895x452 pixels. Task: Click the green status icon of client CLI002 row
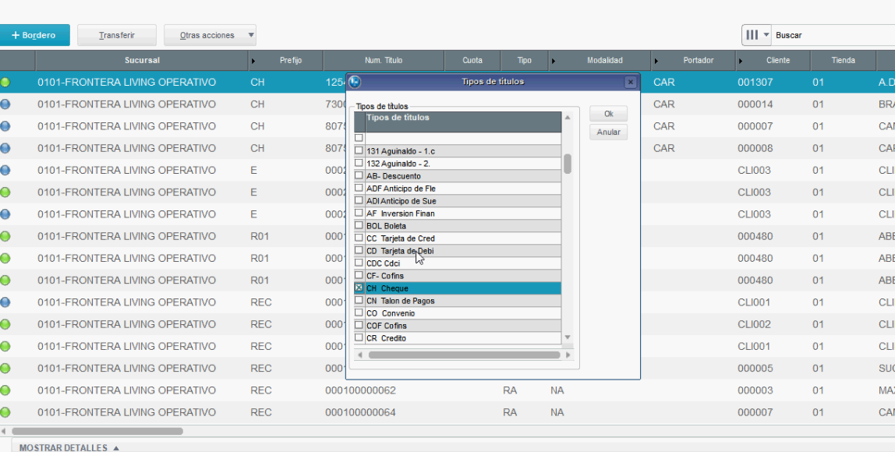(x=5, y=324)
